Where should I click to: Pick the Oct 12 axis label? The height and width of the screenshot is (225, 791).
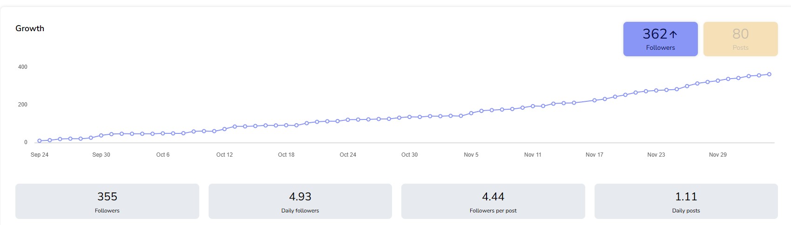click(x=224, y=155)
